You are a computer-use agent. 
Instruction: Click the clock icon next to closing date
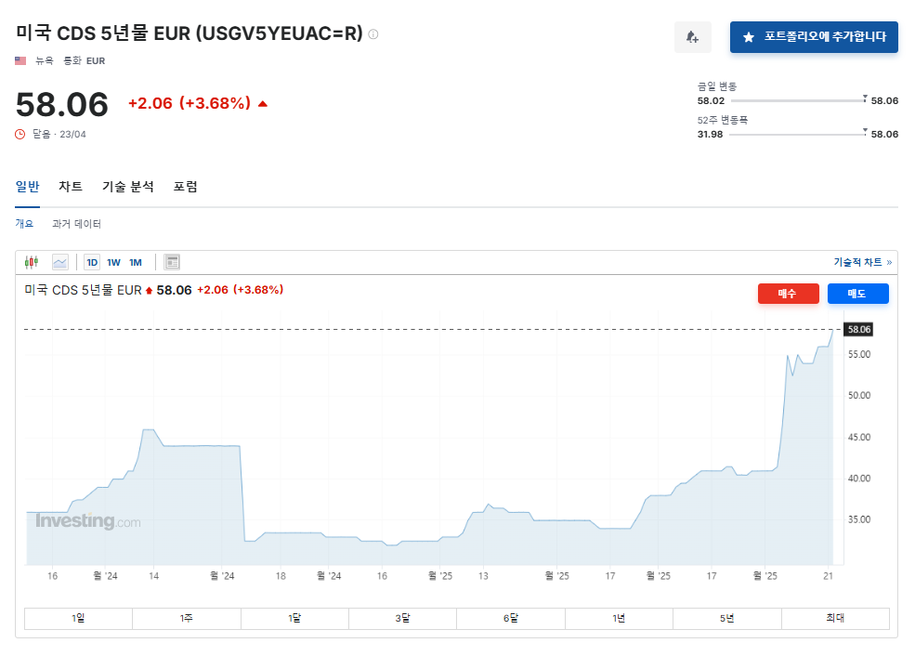tap(20, 134)
